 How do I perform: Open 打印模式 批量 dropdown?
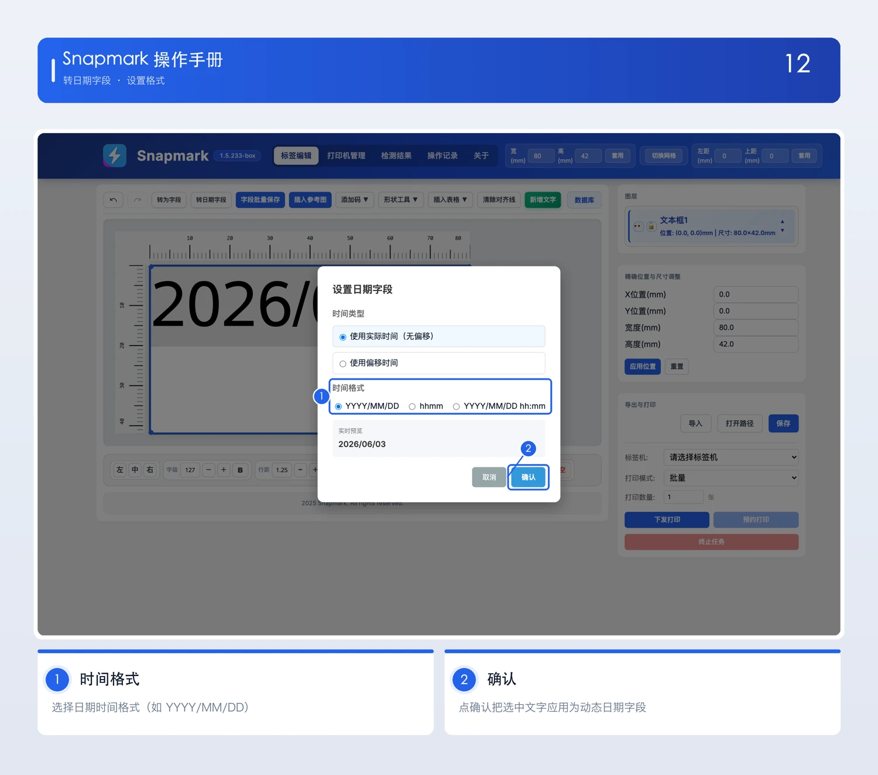coord(731,478)
